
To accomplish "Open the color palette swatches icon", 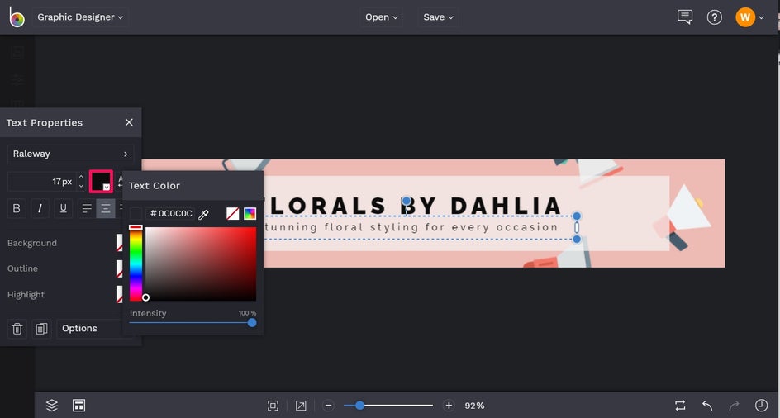I will pyautogui.click(x=250, y=213).
